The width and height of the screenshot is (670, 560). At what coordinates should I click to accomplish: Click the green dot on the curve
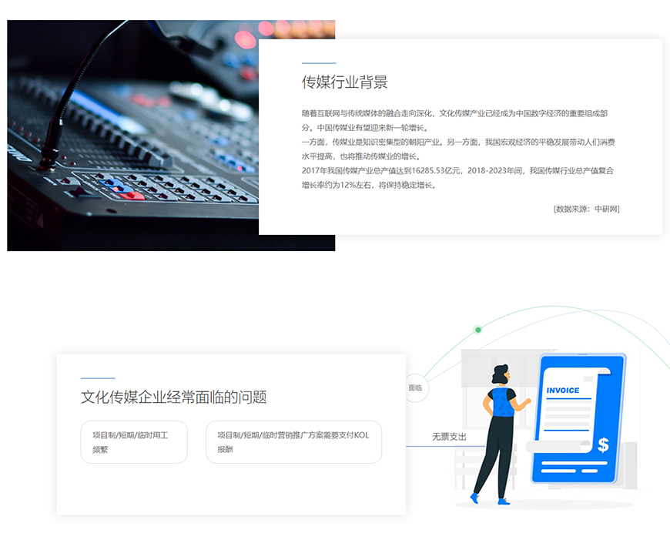(x=478, y=330)
